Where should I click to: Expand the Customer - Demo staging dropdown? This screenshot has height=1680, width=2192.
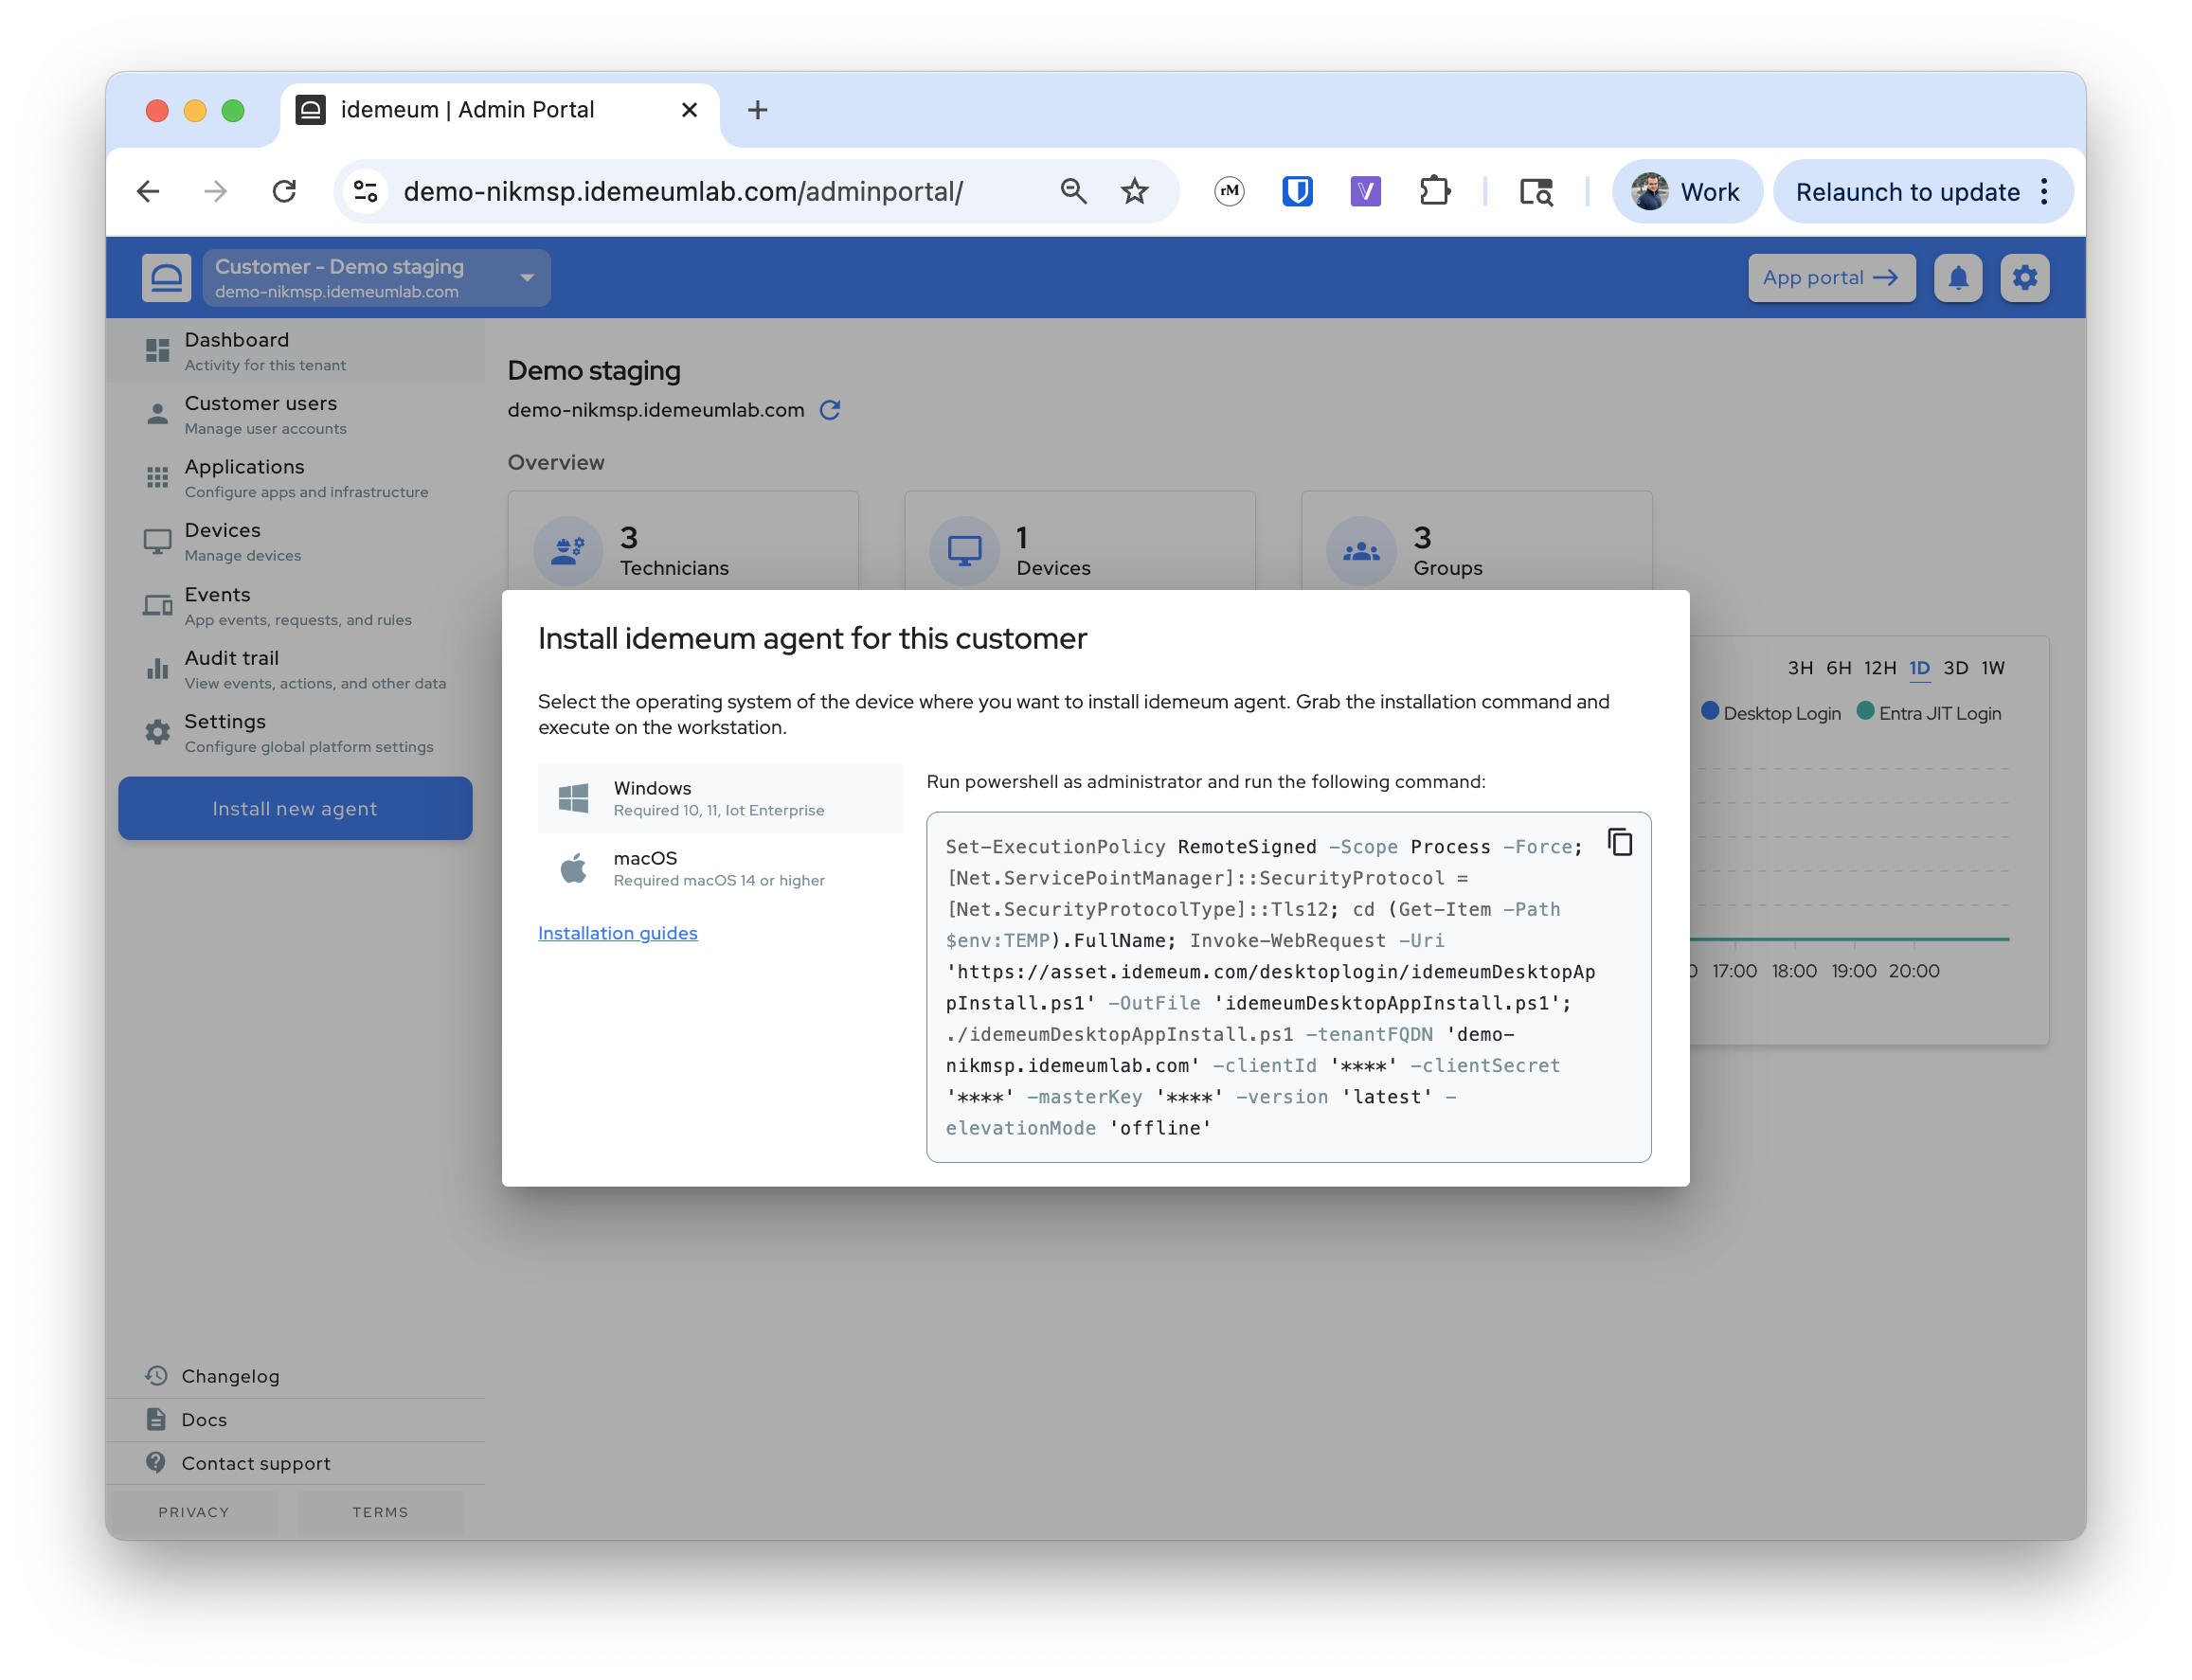(376, 278)
